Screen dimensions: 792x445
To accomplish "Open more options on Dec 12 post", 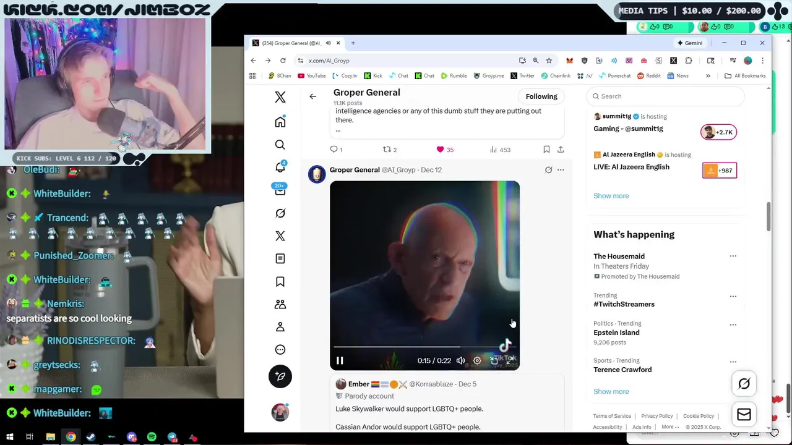I will click(561, 170).
